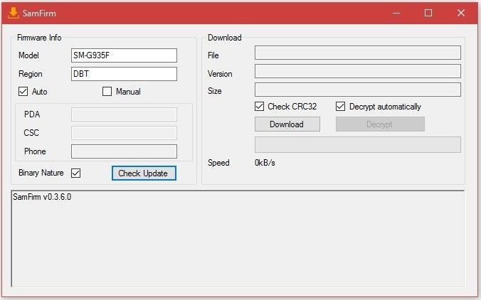Enable the Manual checkbox
Viewport: 481px width, 300px height.
click(x=107, y=91)
